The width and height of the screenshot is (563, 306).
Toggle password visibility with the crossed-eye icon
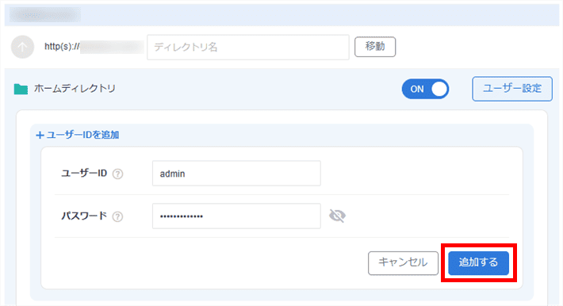(x=337, y=216)
